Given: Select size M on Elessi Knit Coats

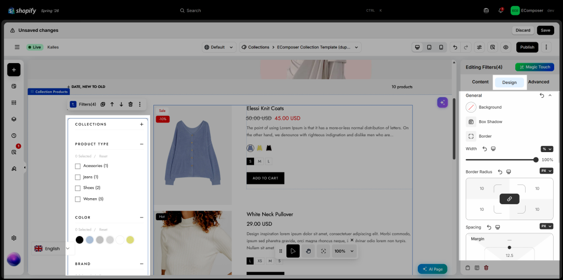Looking at the screenshot, I should point(260,161).
